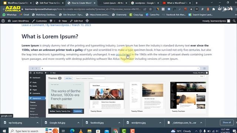Open the Site Structure bookmark
This screenshot has height=133, width=237.
click(71, 15)
